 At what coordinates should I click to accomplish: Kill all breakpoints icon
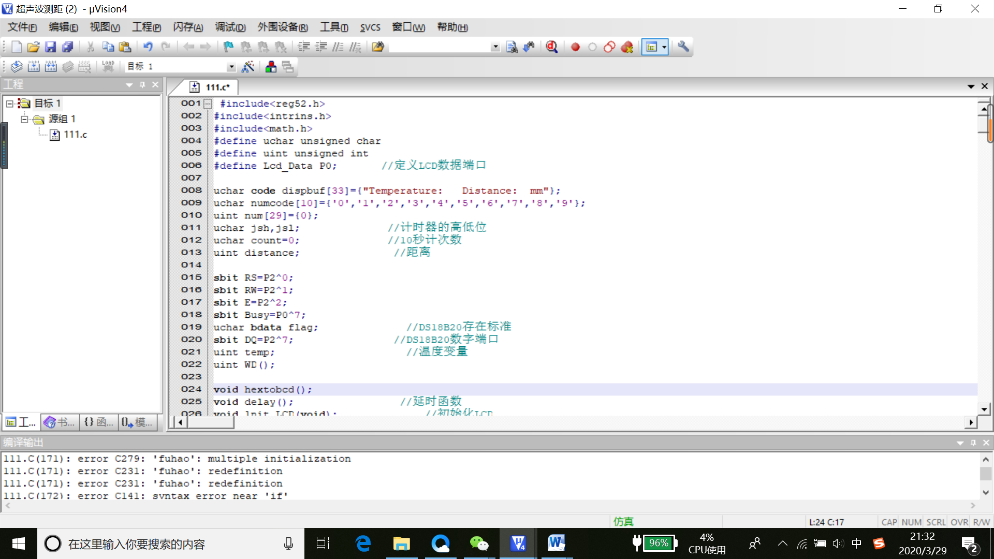(x=627, y=47)
